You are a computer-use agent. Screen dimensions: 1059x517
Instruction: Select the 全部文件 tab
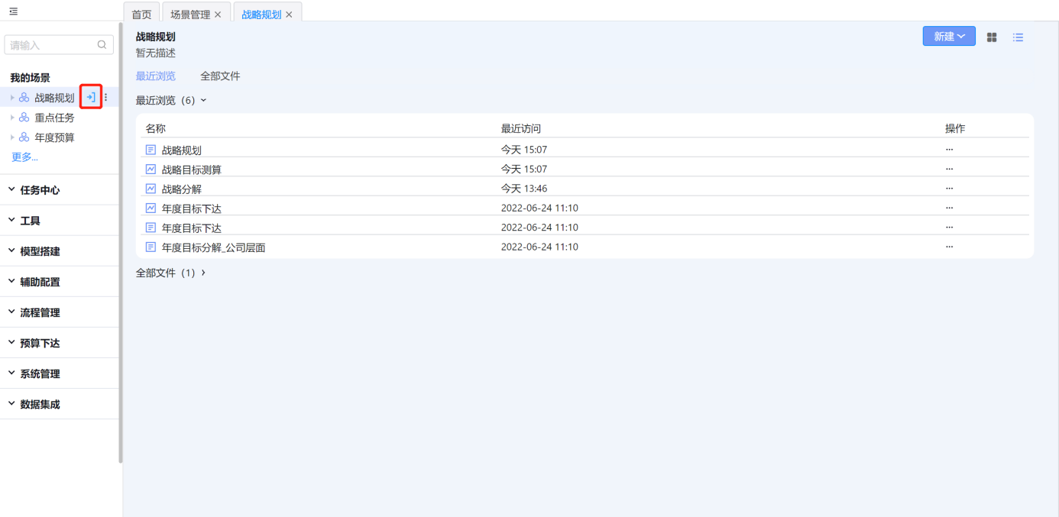pyautogui.click(x=220, y=76)
